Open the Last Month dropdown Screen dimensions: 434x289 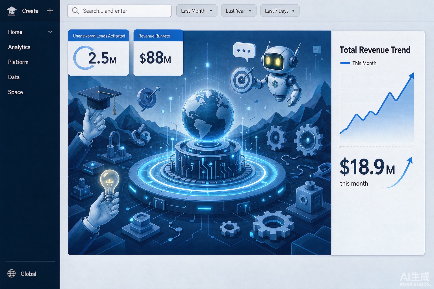[x=197, y=11]
